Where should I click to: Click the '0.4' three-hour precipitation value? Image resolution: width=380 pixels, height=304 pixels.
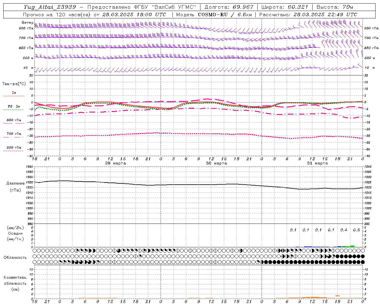click(344, 230)
